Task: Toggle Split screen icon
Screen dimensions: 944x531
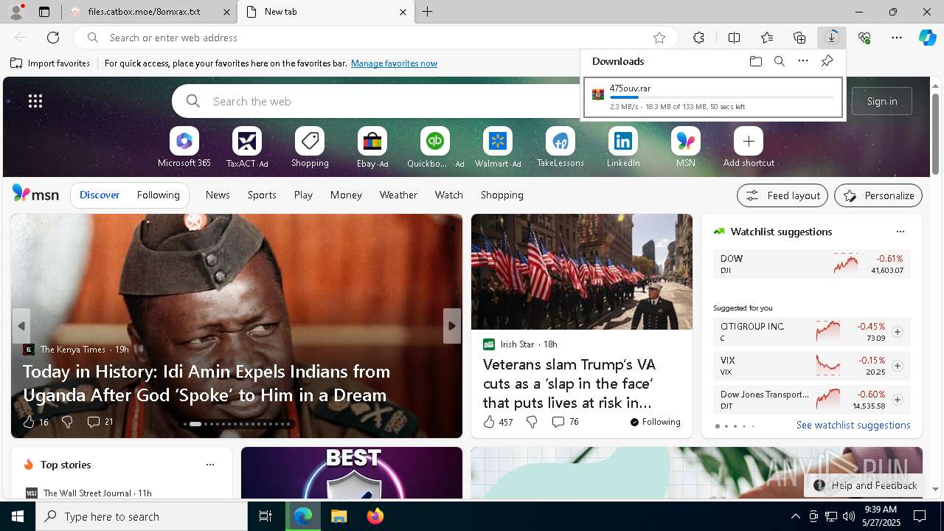Action: (x=734, y=38)
